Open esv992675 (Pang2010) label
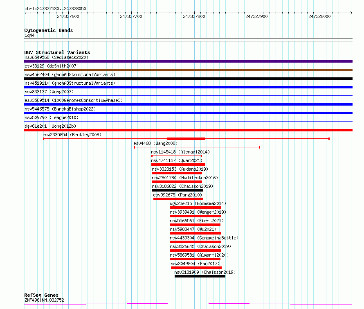Viewport: 364px width, 309px height. [178, 195]
